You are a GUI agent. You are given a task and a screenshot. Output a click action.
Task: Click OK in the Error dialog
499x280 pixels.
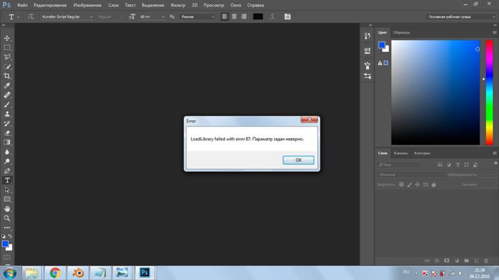pyautogui.click(x=298, y=160)
